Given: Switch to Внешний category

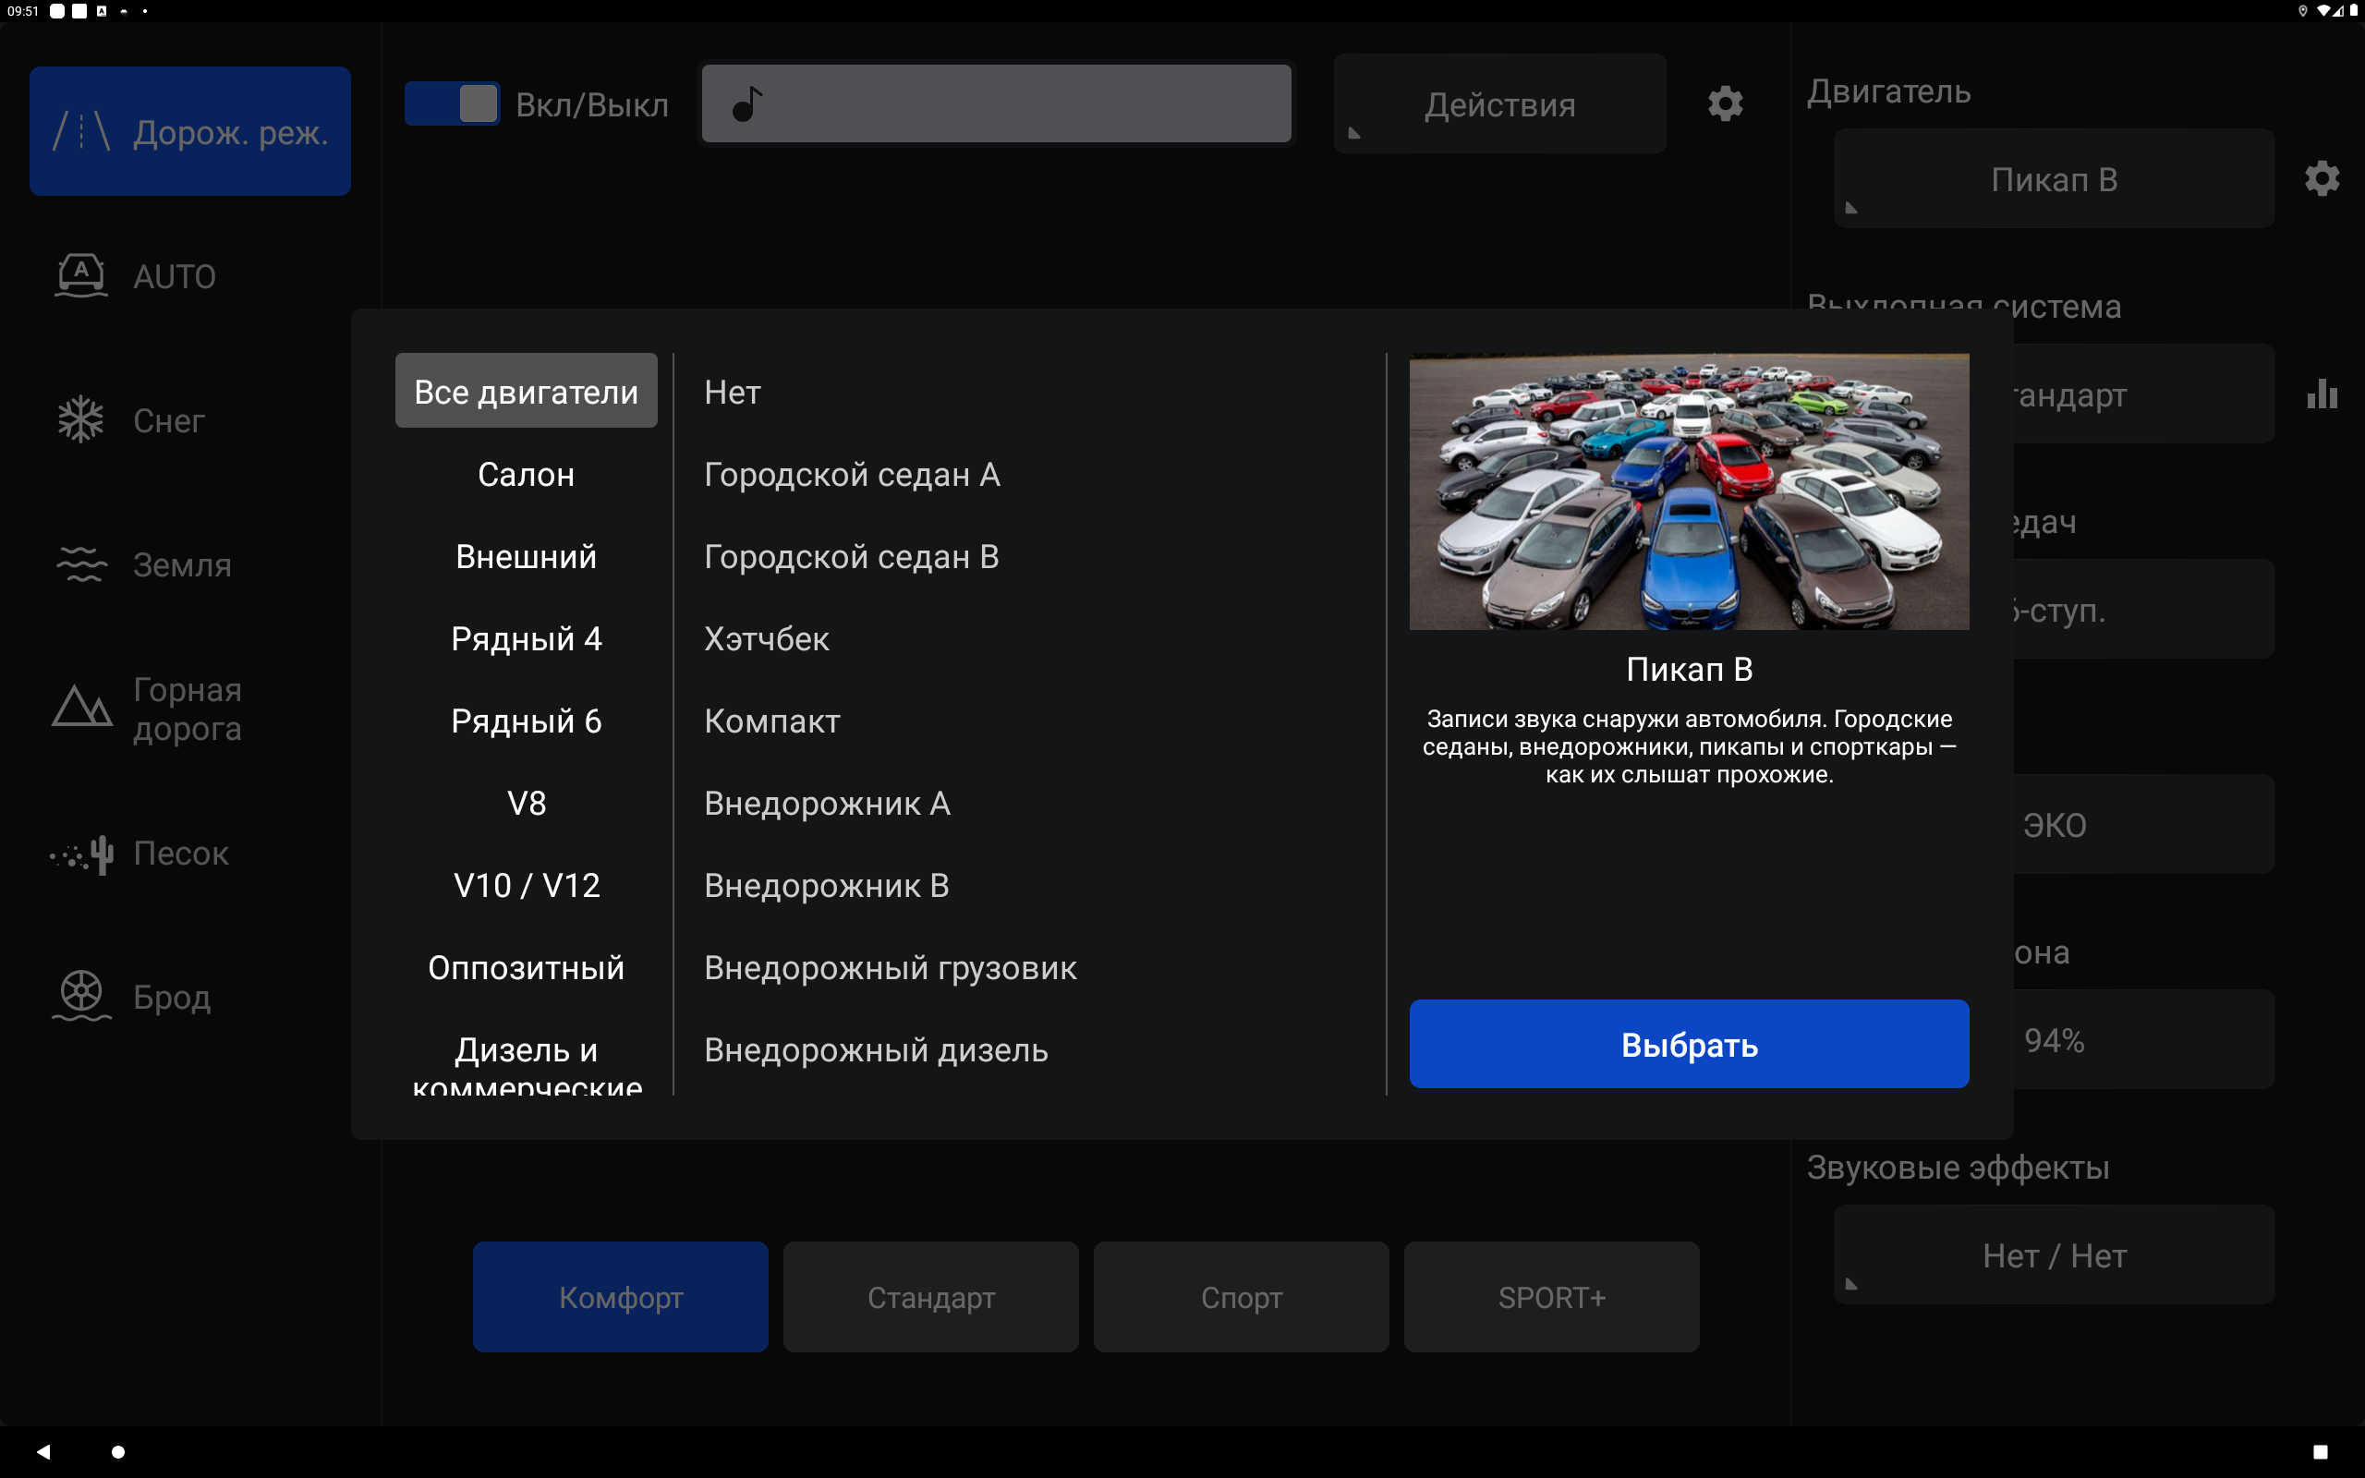Looking at the screenshot, I should coord(526,556).
